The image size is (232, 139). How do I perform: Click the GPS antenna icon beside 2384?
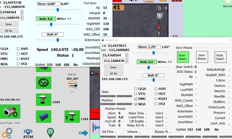44,99
